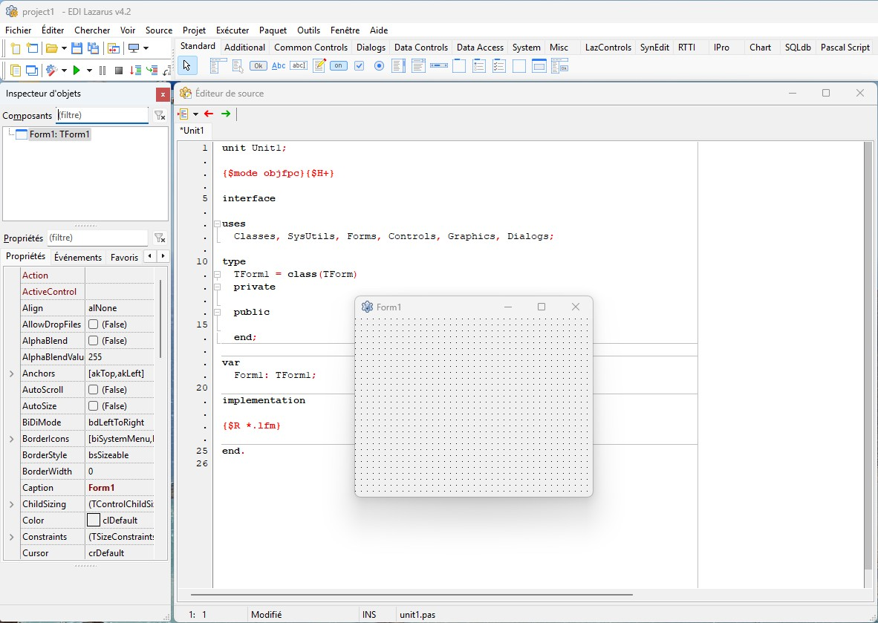Enable the AutoScroll property checkbox

94,390
